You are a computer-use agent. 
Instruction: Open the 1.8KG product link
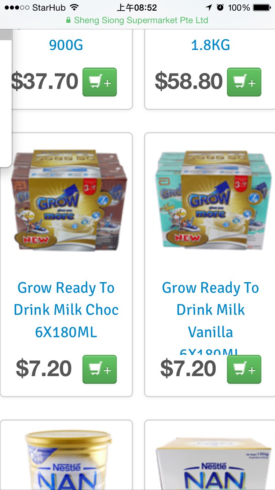click(x=210, y=45)
